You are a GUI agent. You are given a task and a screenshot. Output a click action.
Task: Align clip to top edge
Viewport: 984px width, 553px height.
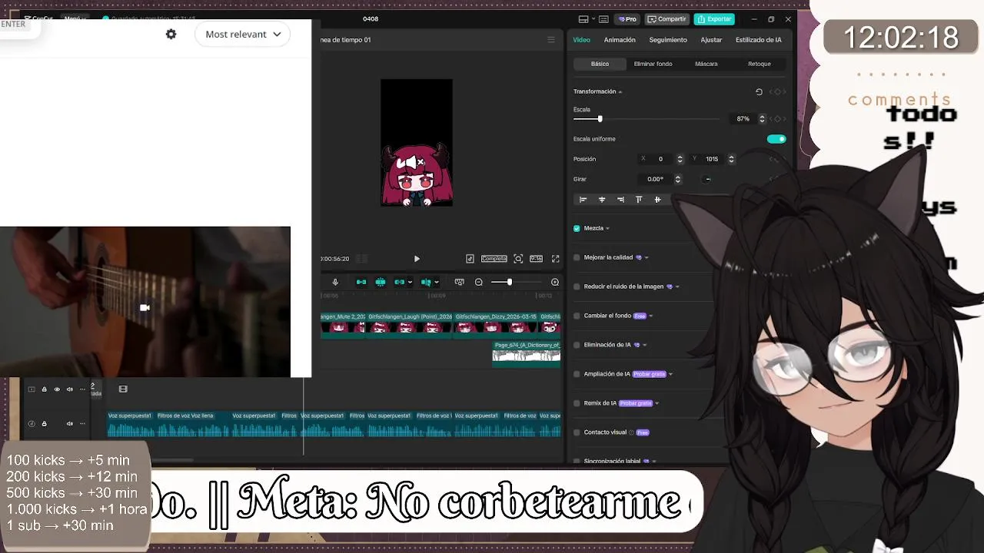(639, 200)
